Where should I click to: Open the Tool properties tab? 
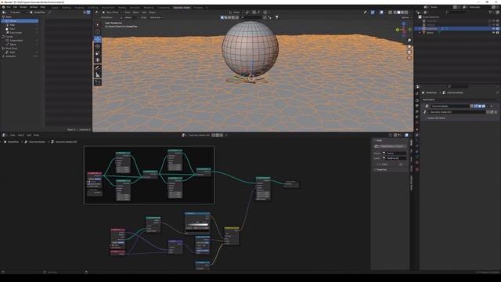417,93
